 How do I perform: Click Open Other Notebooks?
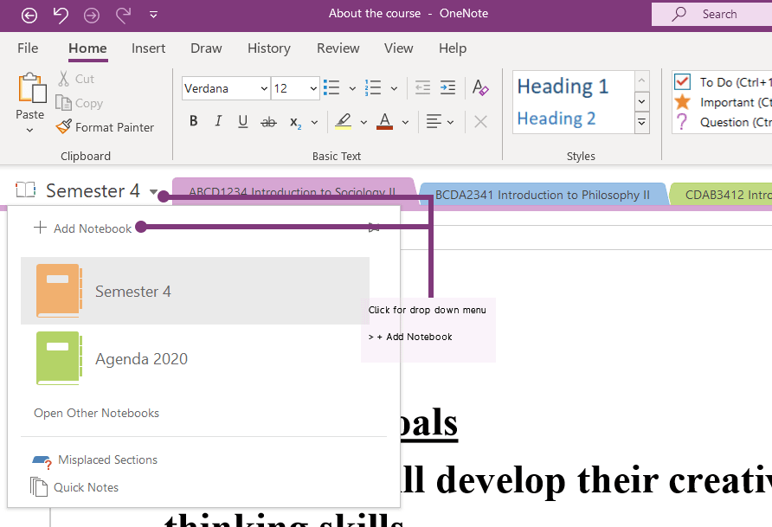(95, 413)
